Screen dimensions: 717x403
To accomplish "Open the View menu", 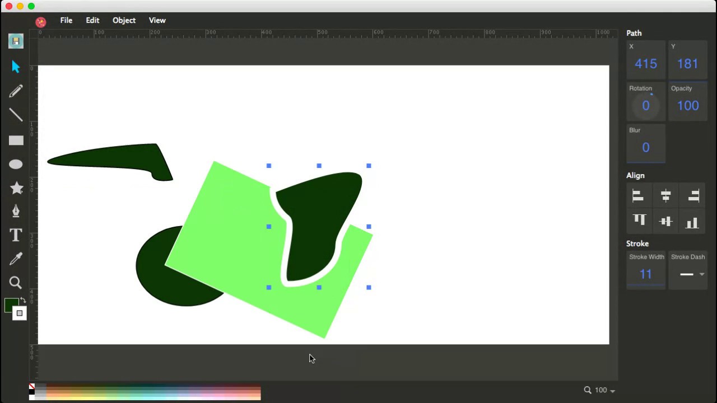I will [157, 20].
